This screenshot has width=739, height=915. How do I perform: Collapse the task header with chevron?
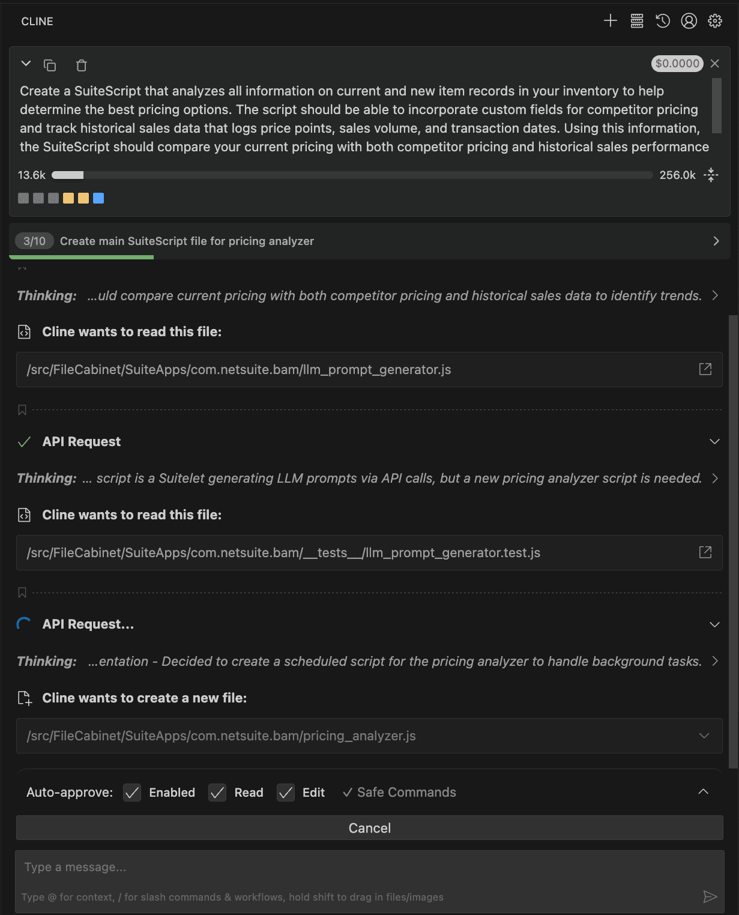(26, 64)
